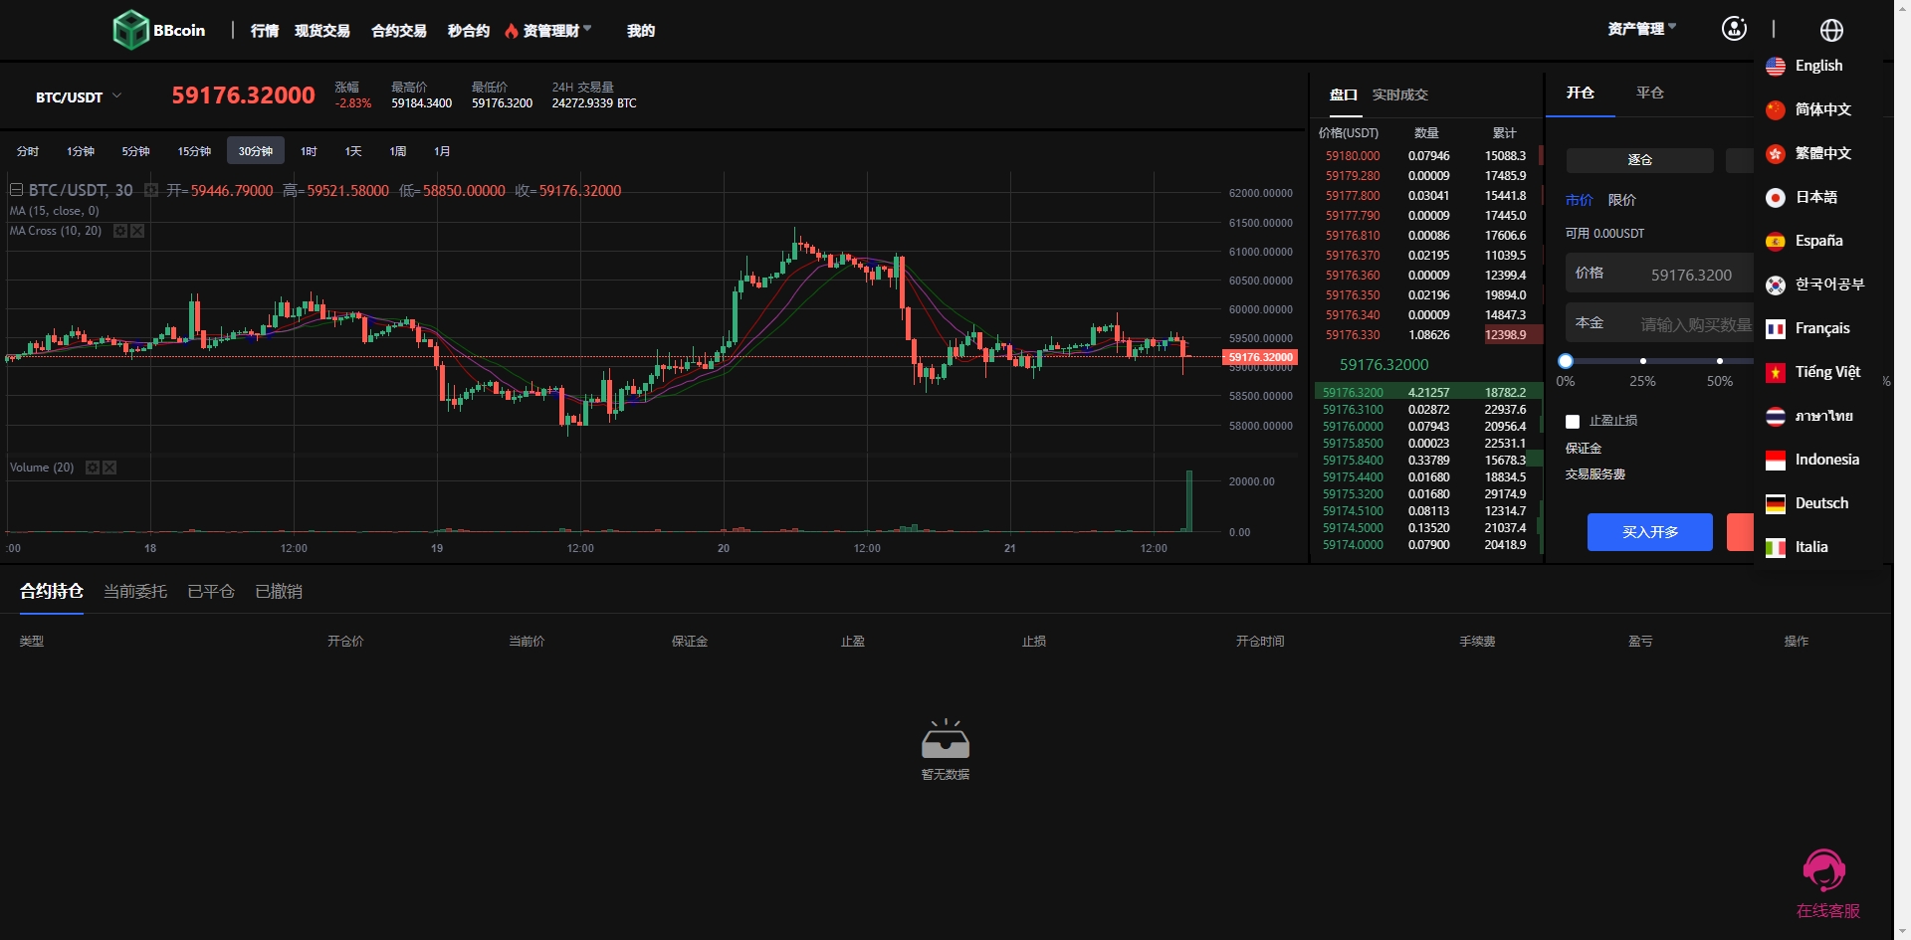Click the 买入开多 buy button
This screenshot has width=1911, height=940.
point(1649,532)
